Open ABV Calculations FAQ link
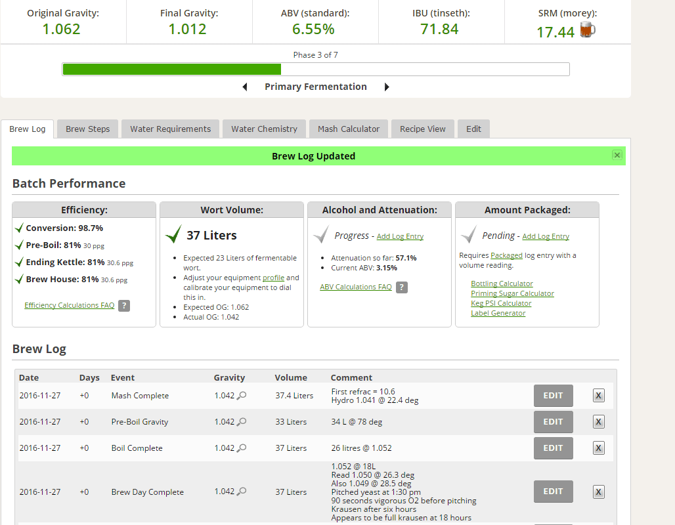 (356, 287)
